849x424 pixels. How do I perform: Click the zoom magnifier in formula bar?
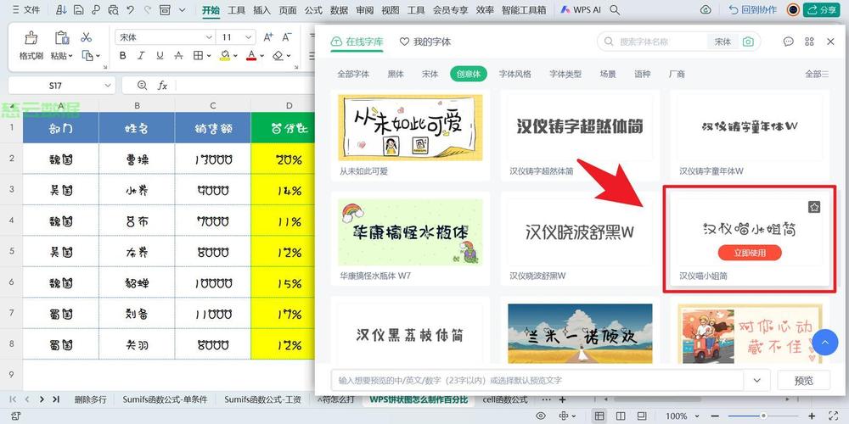click(143, 86)
